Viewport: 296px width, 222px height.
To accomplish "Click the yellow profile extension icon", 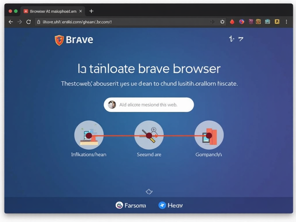I will point(277,22).
